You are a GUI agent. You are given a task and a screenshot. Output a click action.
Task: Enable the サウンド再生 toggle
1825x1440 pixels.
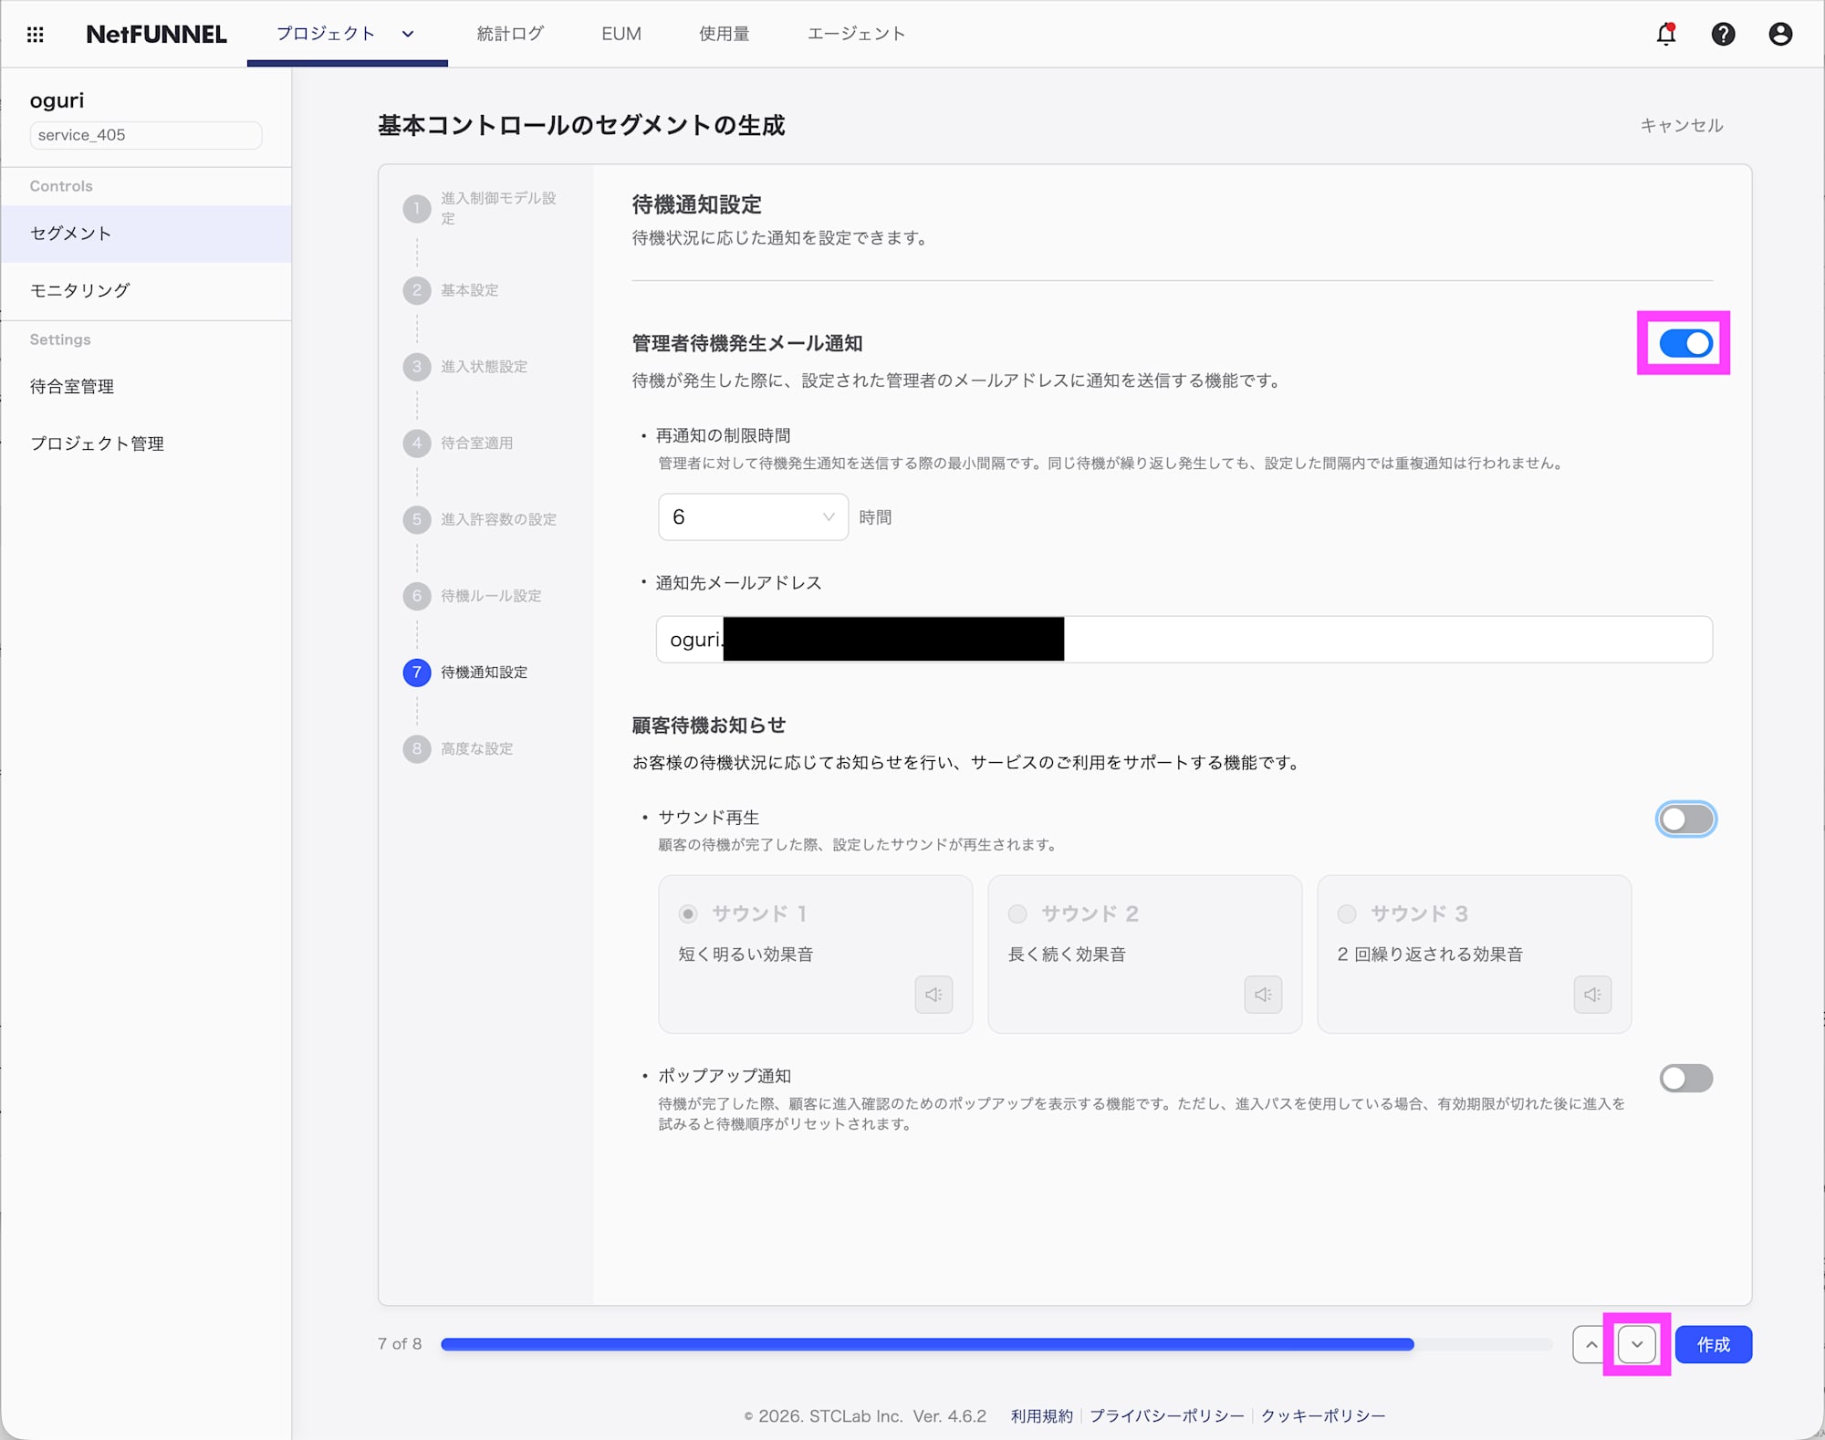click(x=1685, y=819)
